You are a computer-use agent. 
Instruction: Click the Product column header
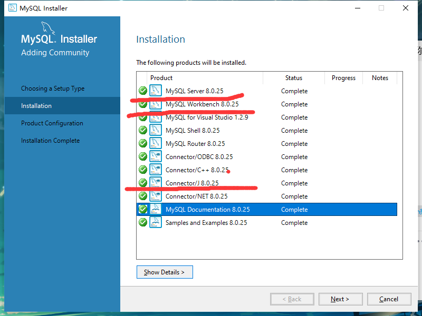click(161, 78)
